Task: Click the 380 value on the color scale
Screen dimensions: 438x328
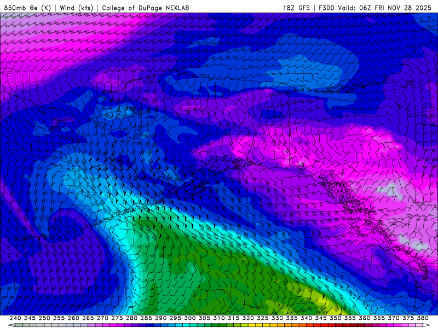Action: pyautogui.click(x=422, y=318)
